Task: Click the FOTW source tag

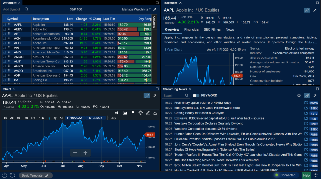Action: click(x=314, y=103)
